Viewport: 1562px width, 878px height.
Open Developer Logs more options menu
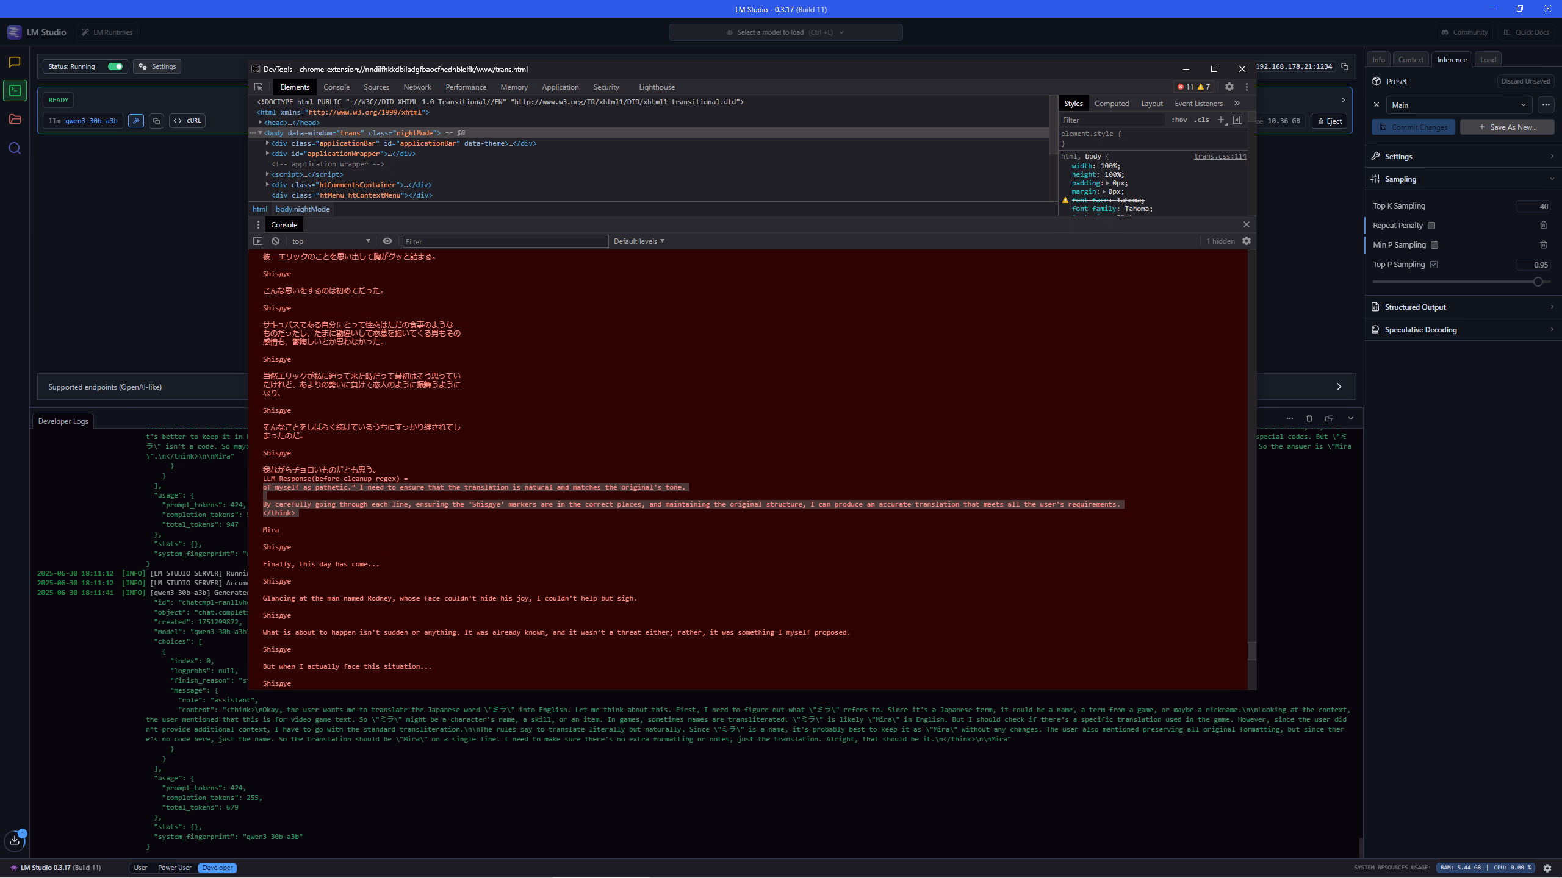coord(1289,418)
